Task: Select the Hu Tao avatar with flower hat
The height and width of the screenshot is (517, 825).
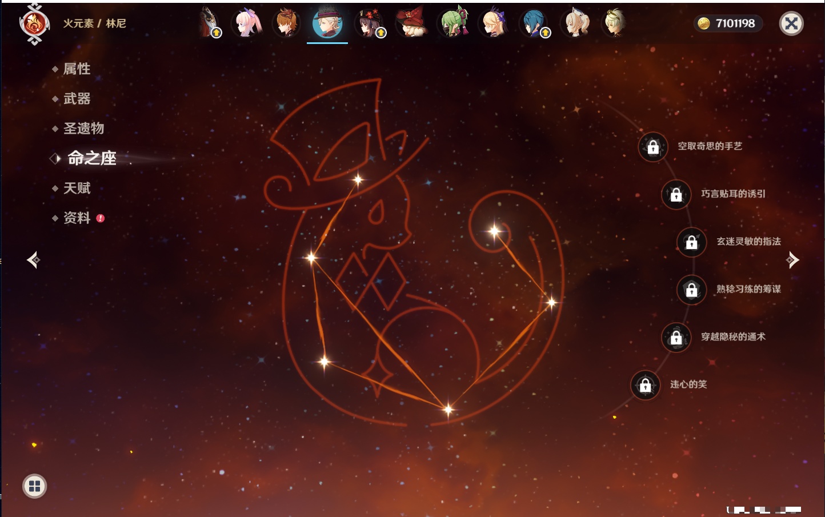Action: click(370, 23)
